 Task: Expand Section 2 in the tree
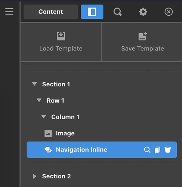tap(34, 176)
